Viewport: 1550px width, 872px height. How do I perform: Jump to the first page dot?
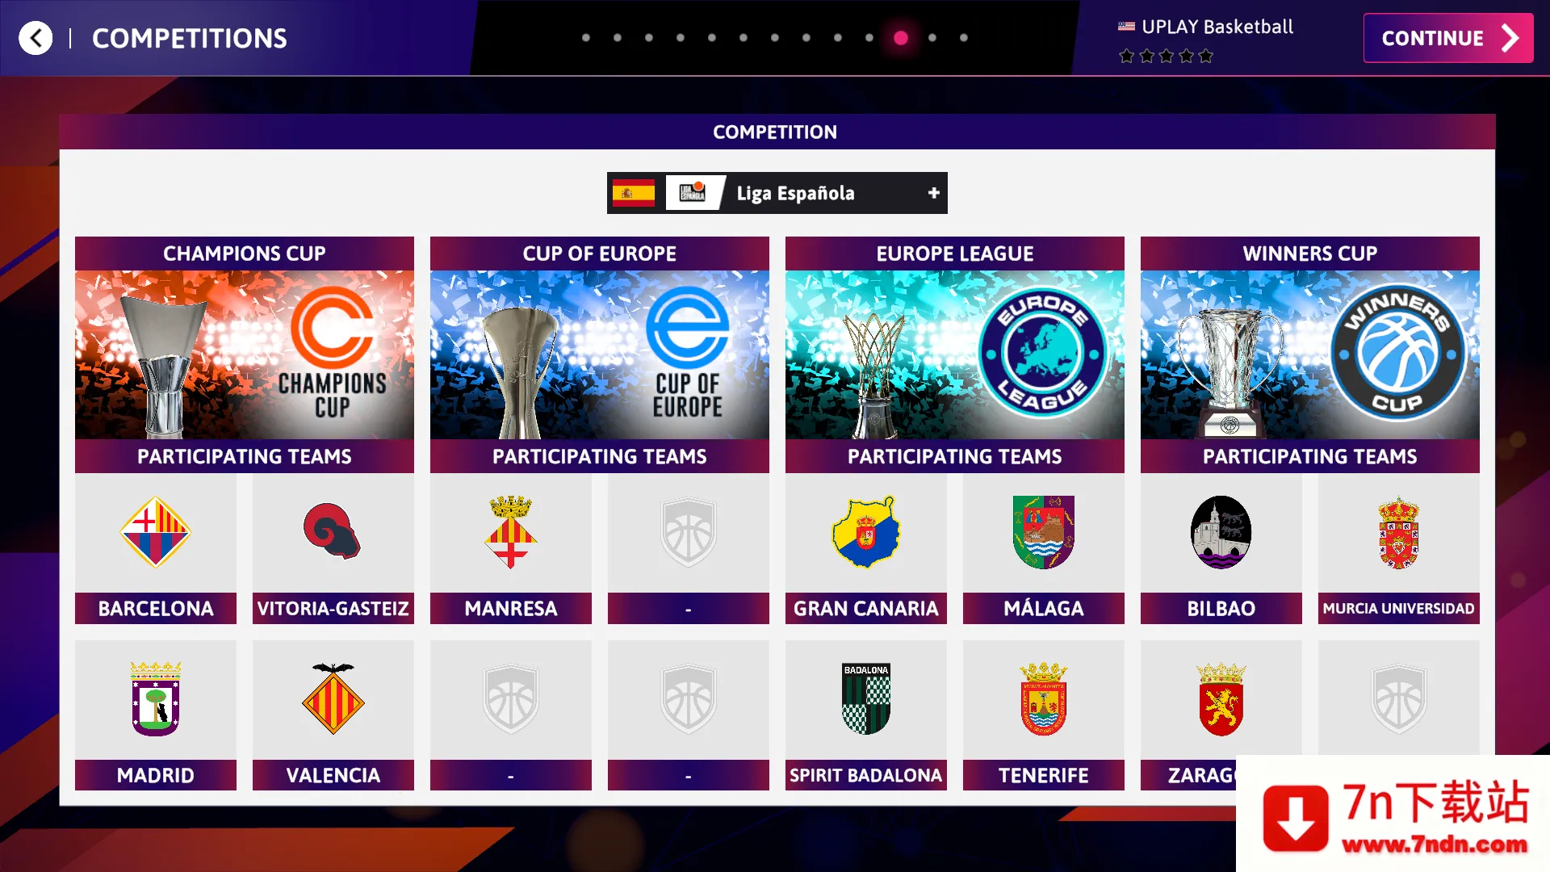[586, 38]
